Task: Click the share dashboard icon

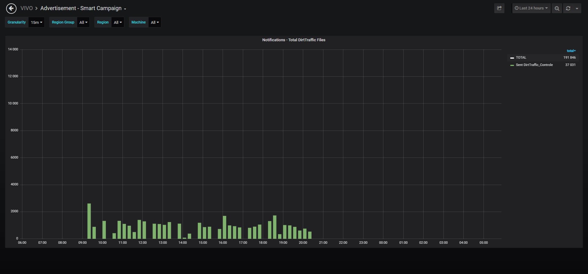Action: pyautogui.click(x=499, y=8)
